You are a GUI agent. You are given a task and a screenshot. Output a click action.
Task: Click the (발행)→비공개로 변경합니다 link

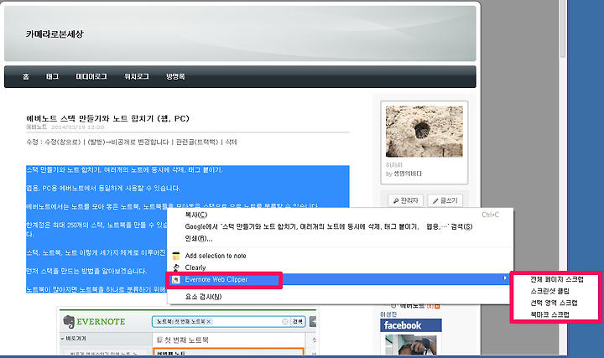(x=128, y=142)
